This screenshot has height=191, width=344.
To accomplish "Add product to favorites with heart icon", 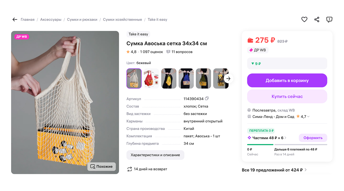I will click(x=304, y=19).
